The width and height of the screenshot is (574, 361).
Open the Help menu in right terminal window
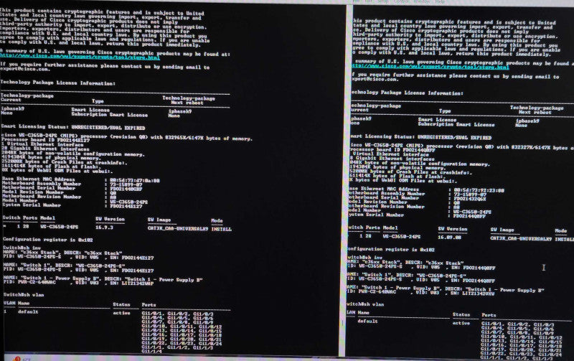point(440,1)
